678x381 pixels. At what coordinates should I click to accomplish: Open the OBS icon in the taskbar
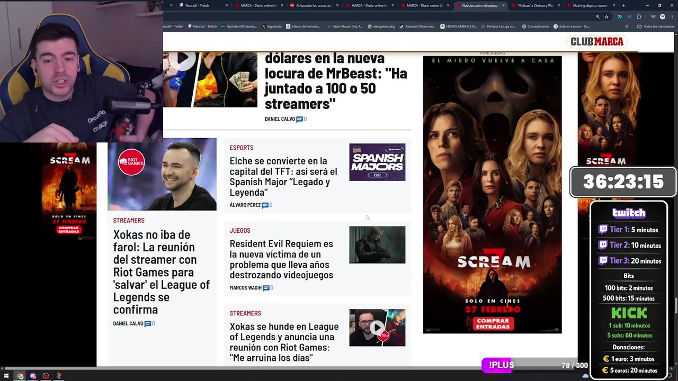[46, 376]
